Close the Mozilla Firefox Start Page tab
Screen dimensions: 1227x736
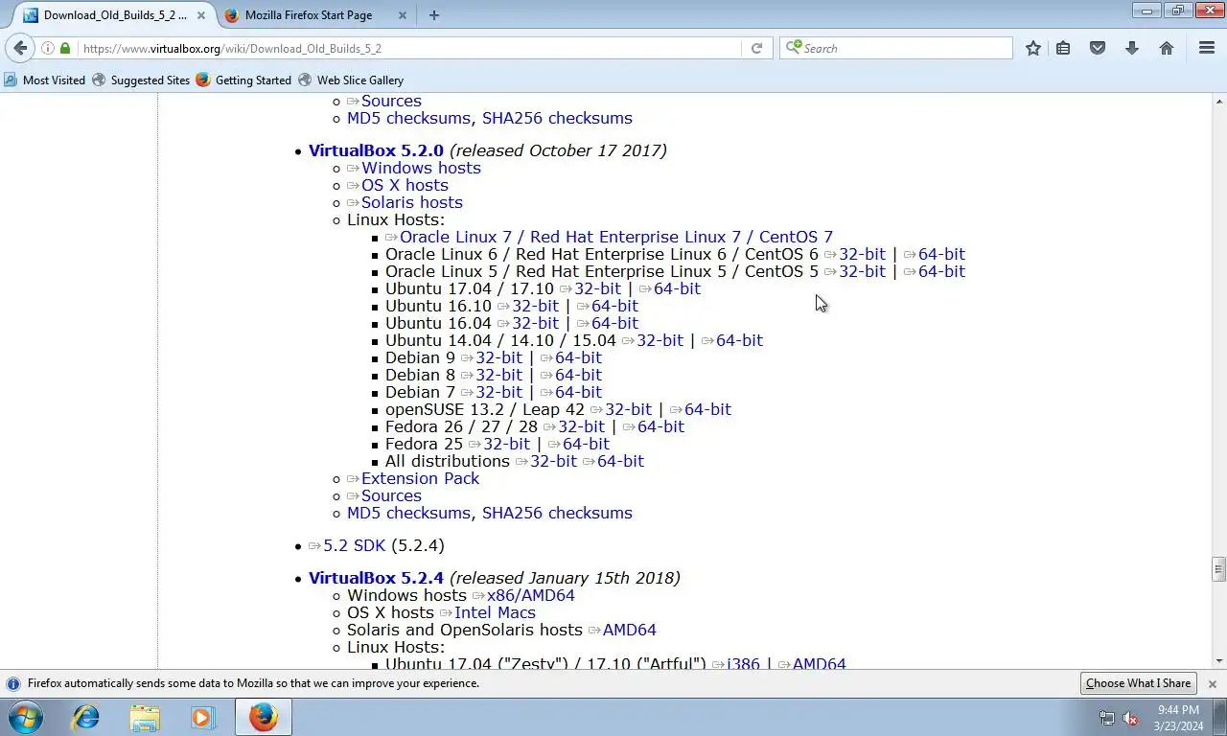click(x=403, y=15)
